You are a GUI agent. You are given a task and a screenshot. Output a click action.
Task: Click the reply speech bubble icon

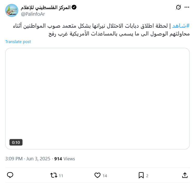click(10, 175)
